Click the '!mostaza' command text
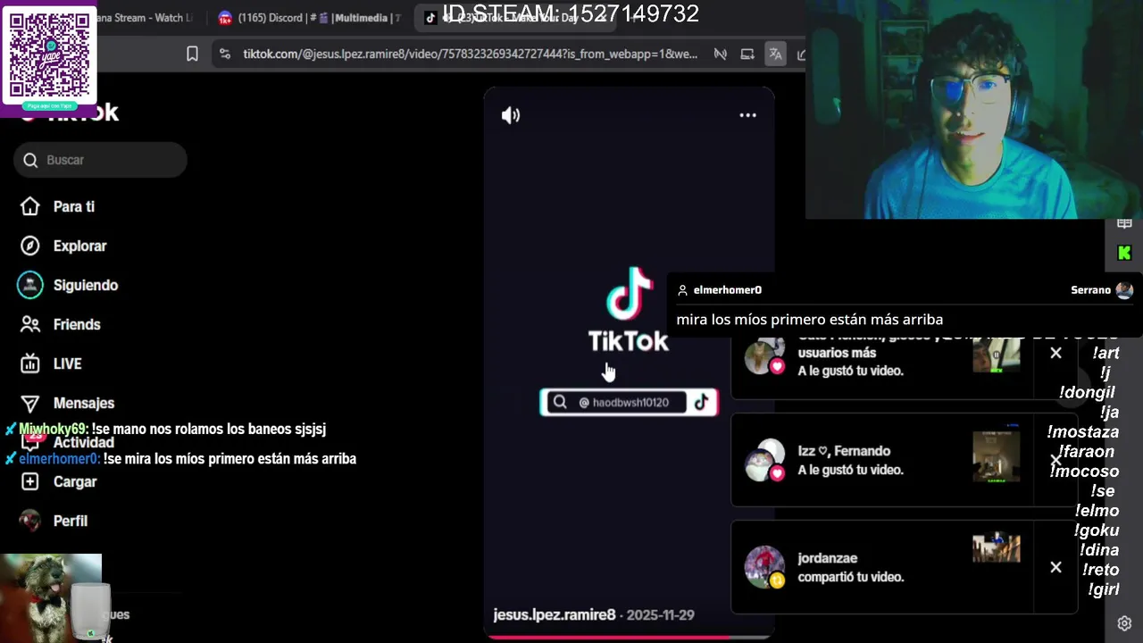Screen dimensions: 1143x643 pos(1082,431)
